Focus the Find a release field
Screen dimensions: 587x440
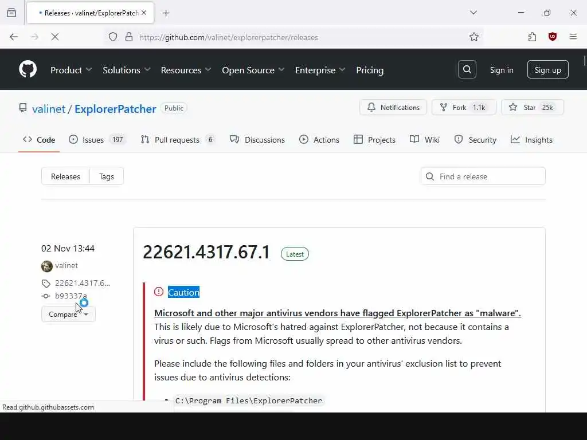[483, 176]
